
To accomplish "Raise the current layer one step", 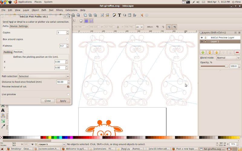I will (217, 52).
